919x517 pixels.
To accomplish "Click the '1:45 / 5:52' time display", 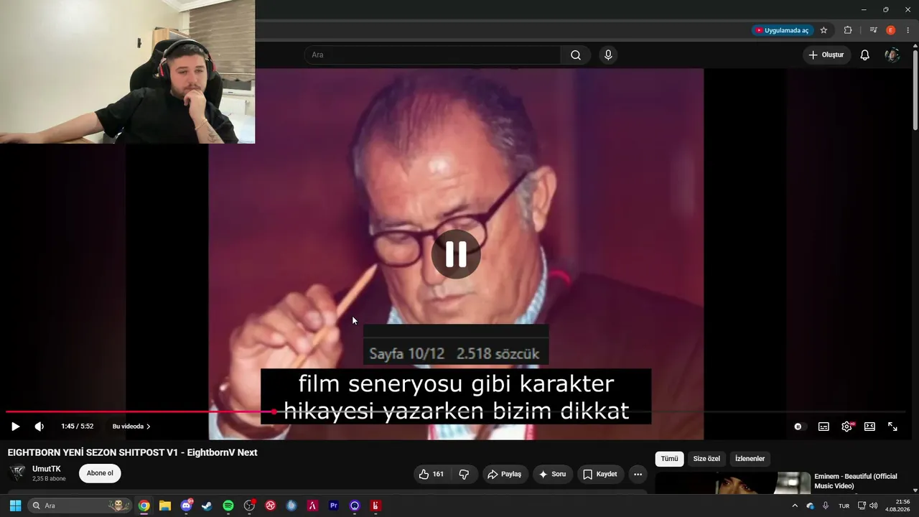I will click(78, 427).
